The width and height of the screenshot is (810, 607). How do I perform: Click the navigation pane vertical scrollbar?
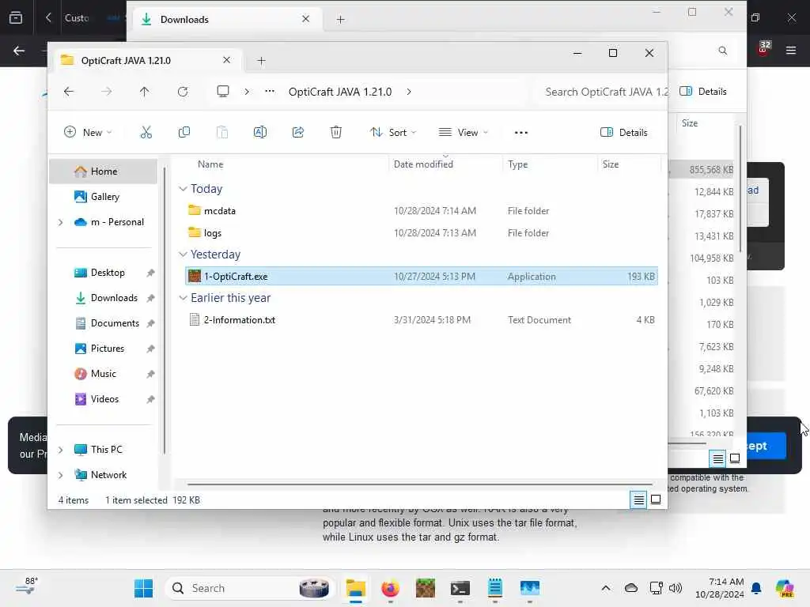pyautogui.click(x=165, y=310)
